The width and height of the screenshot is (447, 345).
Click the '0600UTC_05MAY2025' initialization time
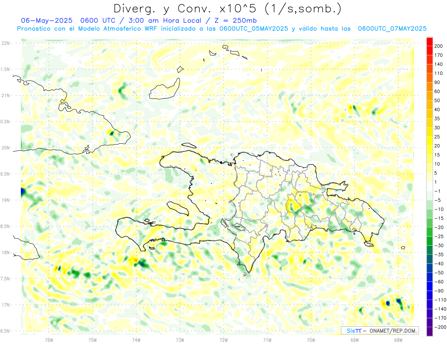[x=253, y=29]
